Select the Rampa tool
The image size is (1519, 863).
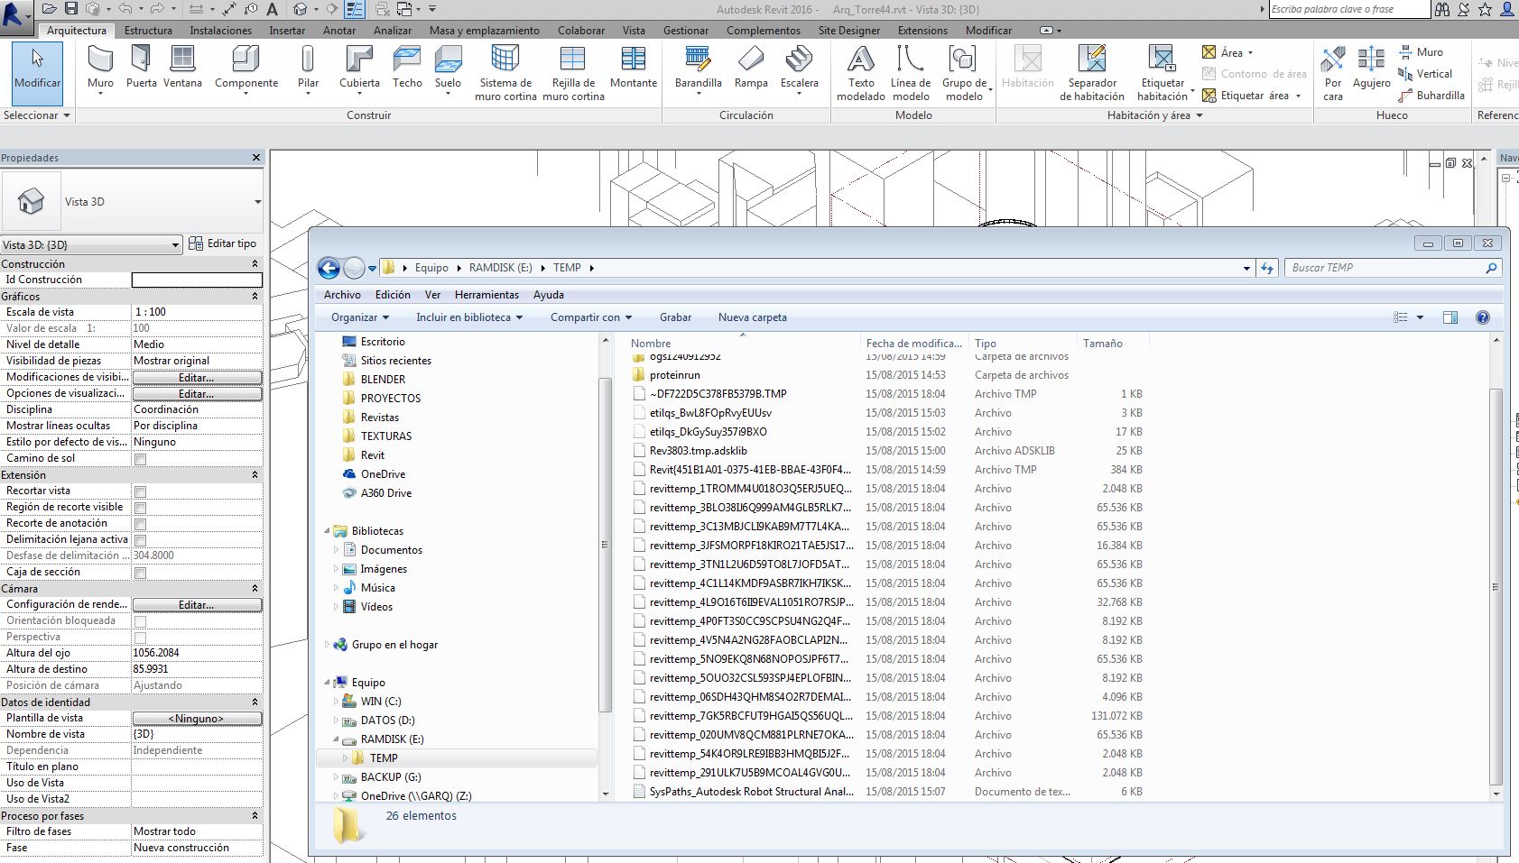point(750,68)
